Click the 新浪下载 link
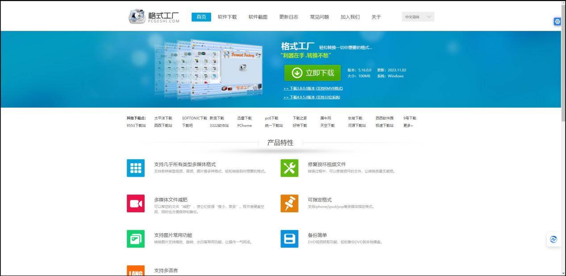Image resolution: width=566 pixels, height=276 pixels. tap(217, 118)
